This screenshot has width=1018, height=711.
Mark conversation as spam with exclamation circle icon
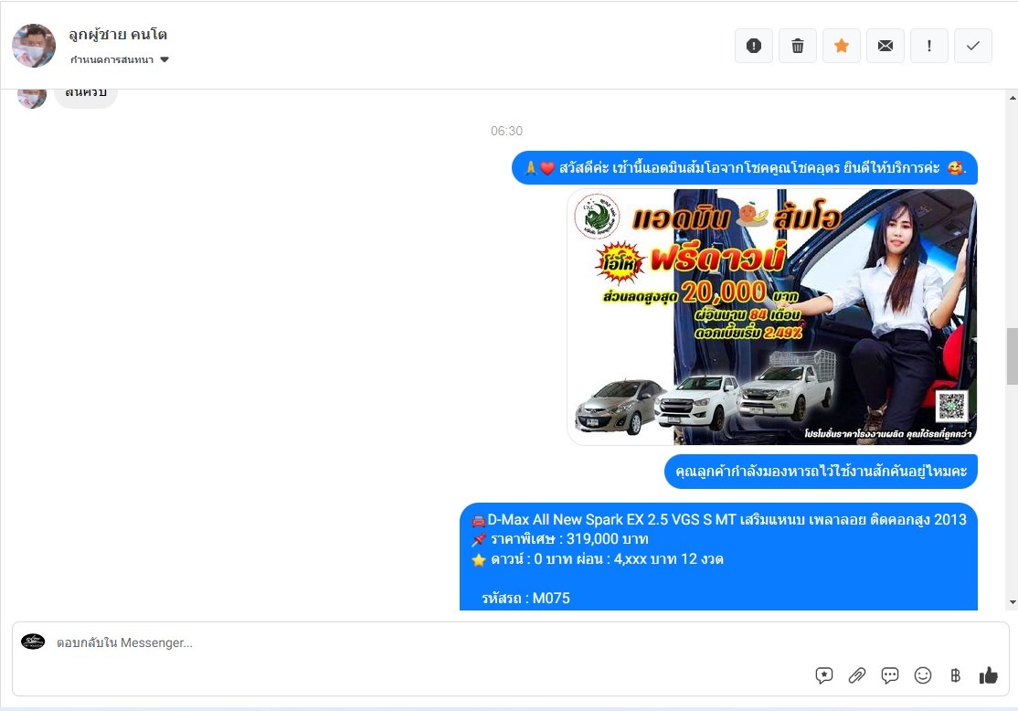[754, 46]
